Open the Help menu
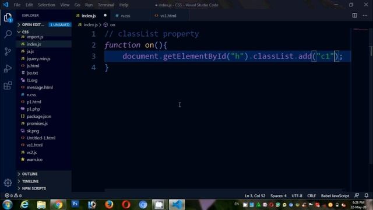This screenshot has height=210, width=373. [x=124, y=5]
